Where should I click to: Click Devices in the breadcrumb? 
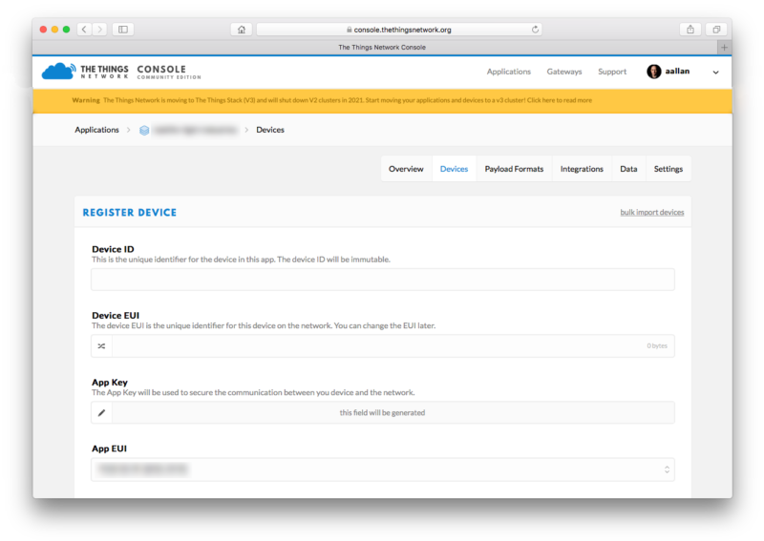pos(270,130)
